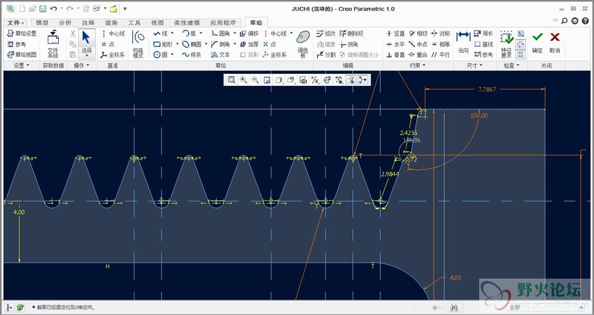Select the 删除段 delete segment tool

click(351, 33)
